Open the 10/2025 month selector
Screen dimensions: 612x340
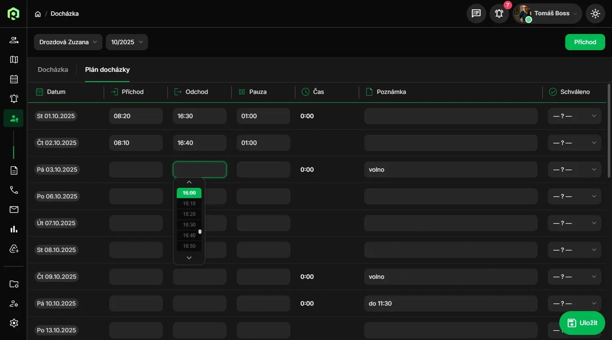127,42
